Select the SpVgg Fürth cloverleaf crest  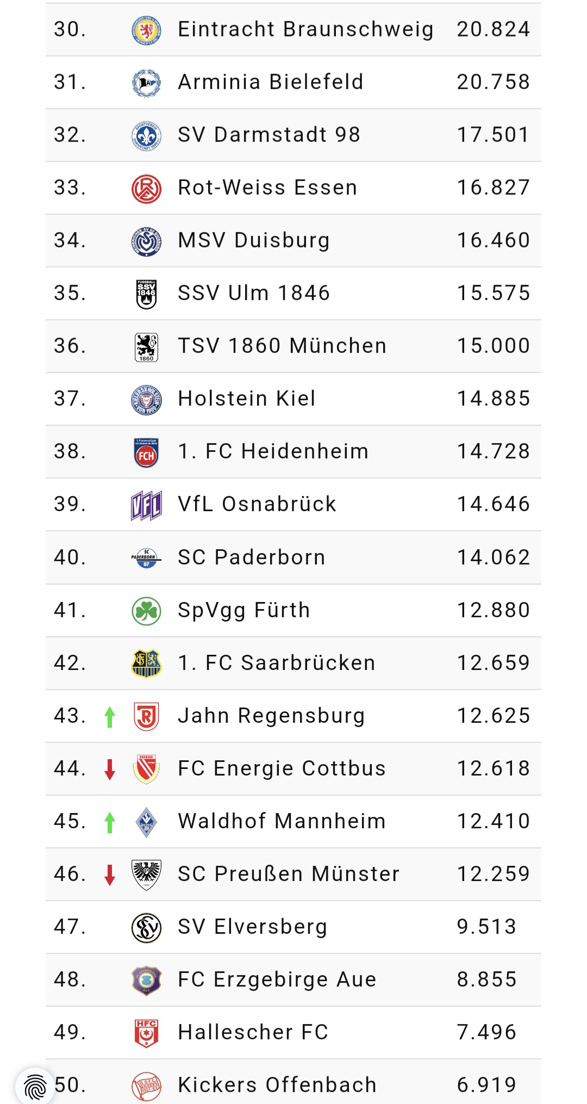(146, 611)
